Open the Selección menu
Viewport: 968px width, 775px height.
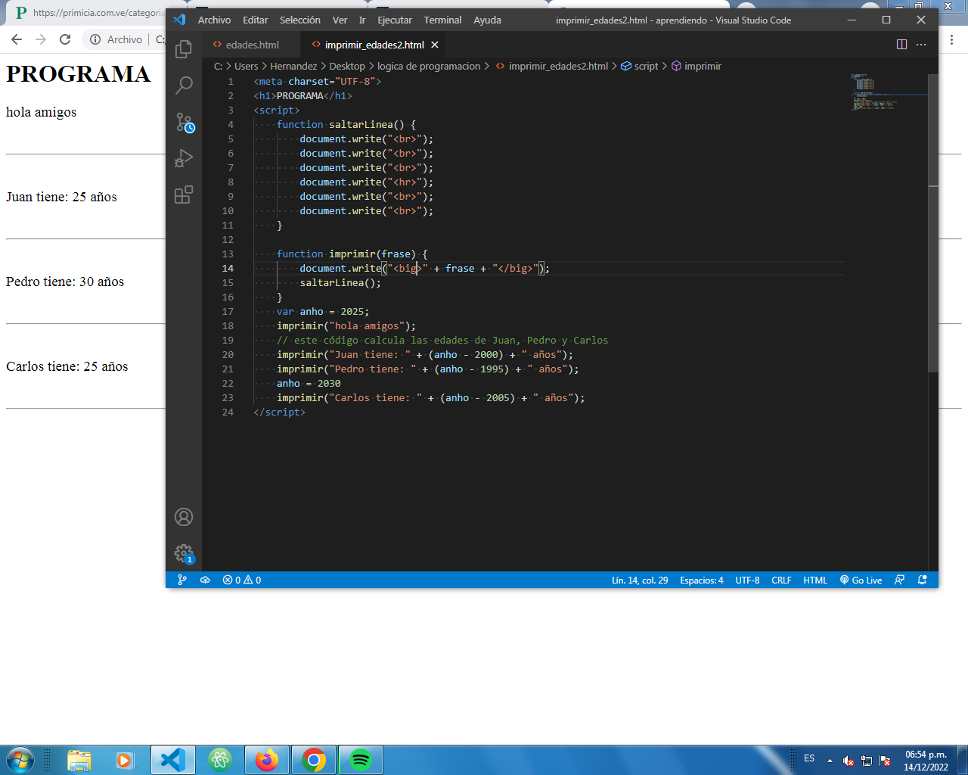[300, 20]
